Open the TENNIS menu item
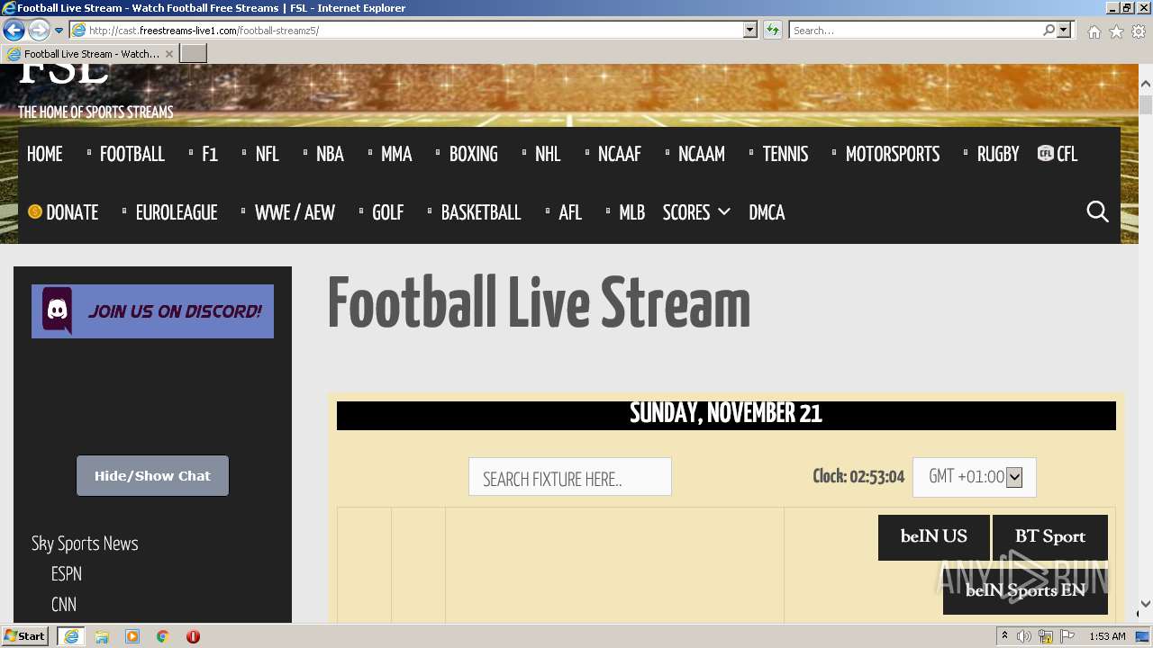This screenshot has width=1153, height=648. (785, 154)
